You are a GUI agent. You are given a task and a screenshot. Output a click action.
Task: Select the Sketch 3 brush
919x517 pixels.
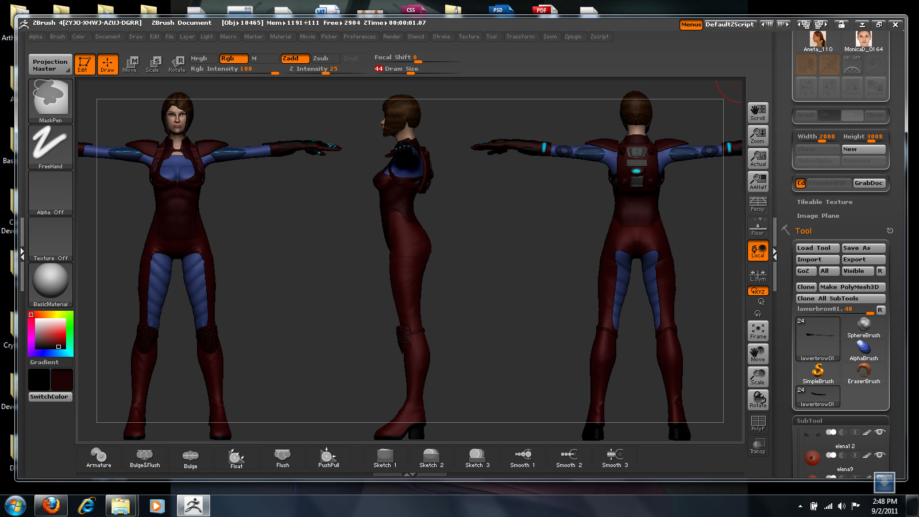[477, 458]
